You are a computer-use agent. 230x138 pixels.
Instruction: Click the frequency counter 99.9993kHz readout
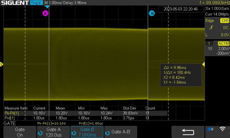[x=214, y=3]
